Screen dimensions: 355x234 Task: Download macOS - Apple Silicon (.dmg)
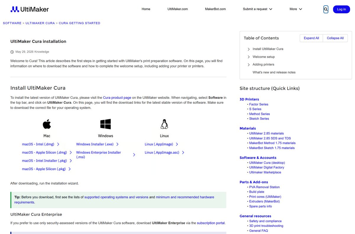(44, 152)
